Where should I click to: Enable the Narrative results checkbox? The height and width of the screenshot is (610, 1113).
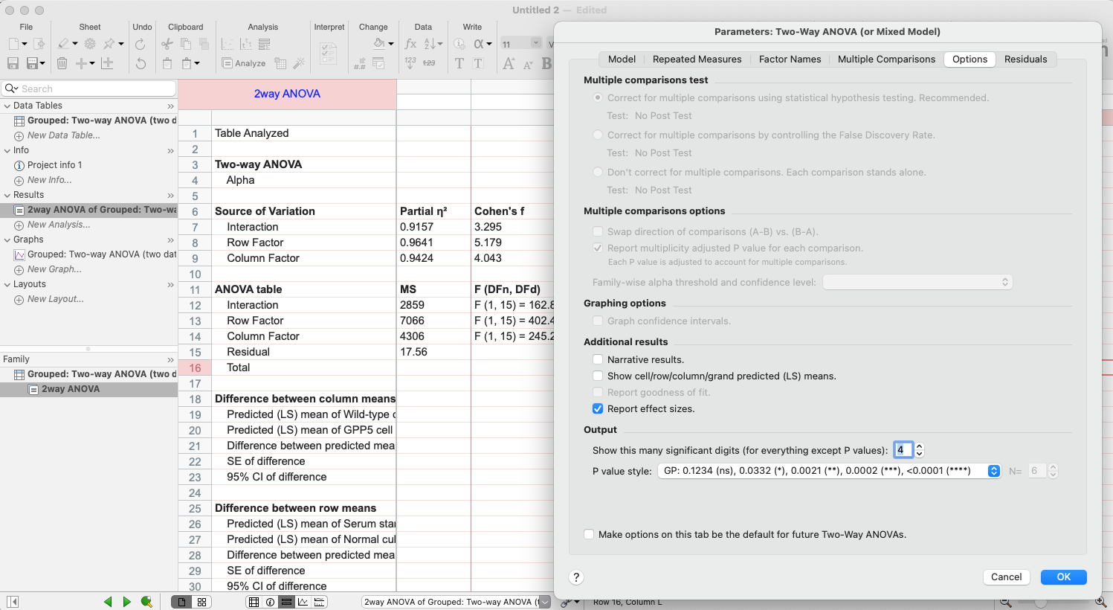click(x=598, y=360)
